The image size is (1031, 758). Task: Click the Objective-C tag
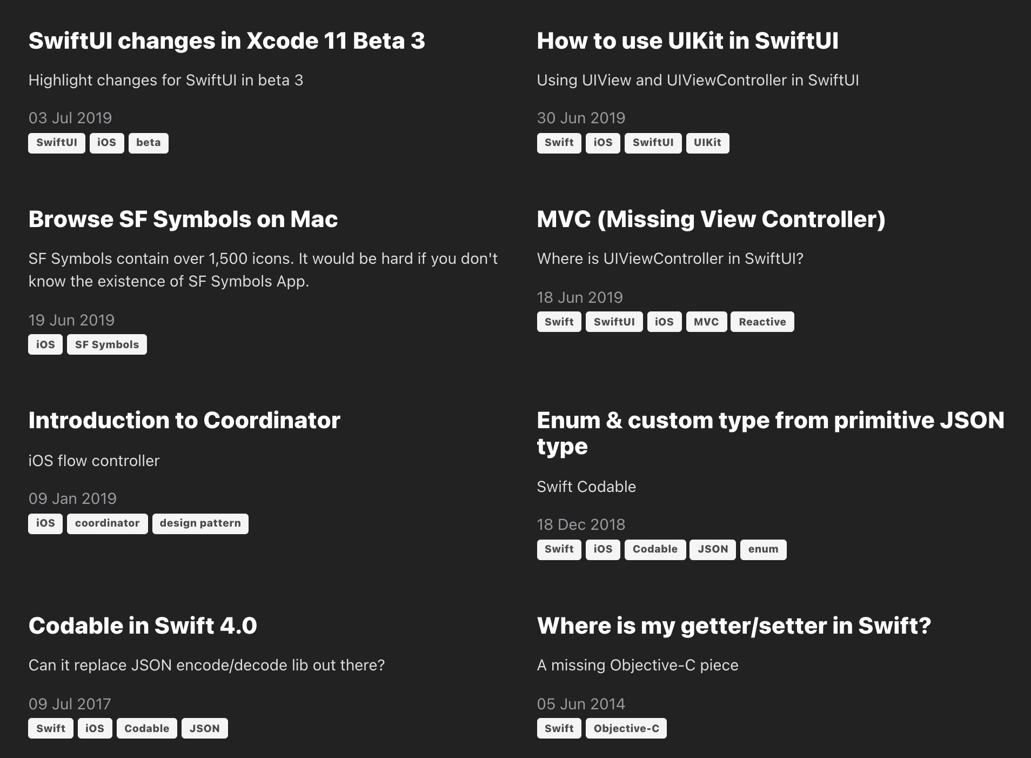[x=626, y=728]
